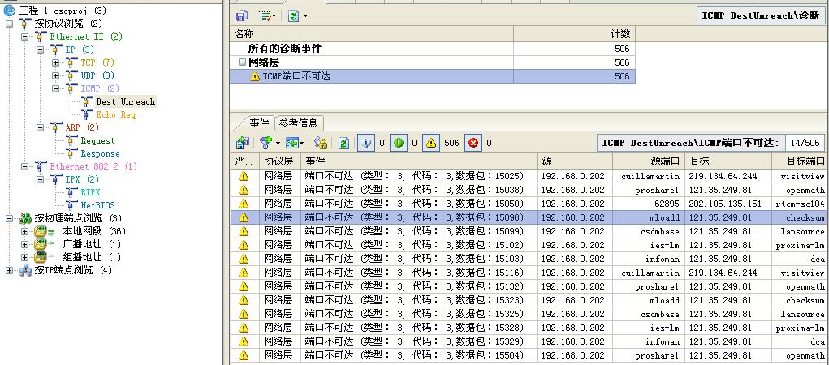The height and width of the screenshot is (365, 829).
Task: Click the refresh icon in the events toolbar
Action: click(343, 143)
